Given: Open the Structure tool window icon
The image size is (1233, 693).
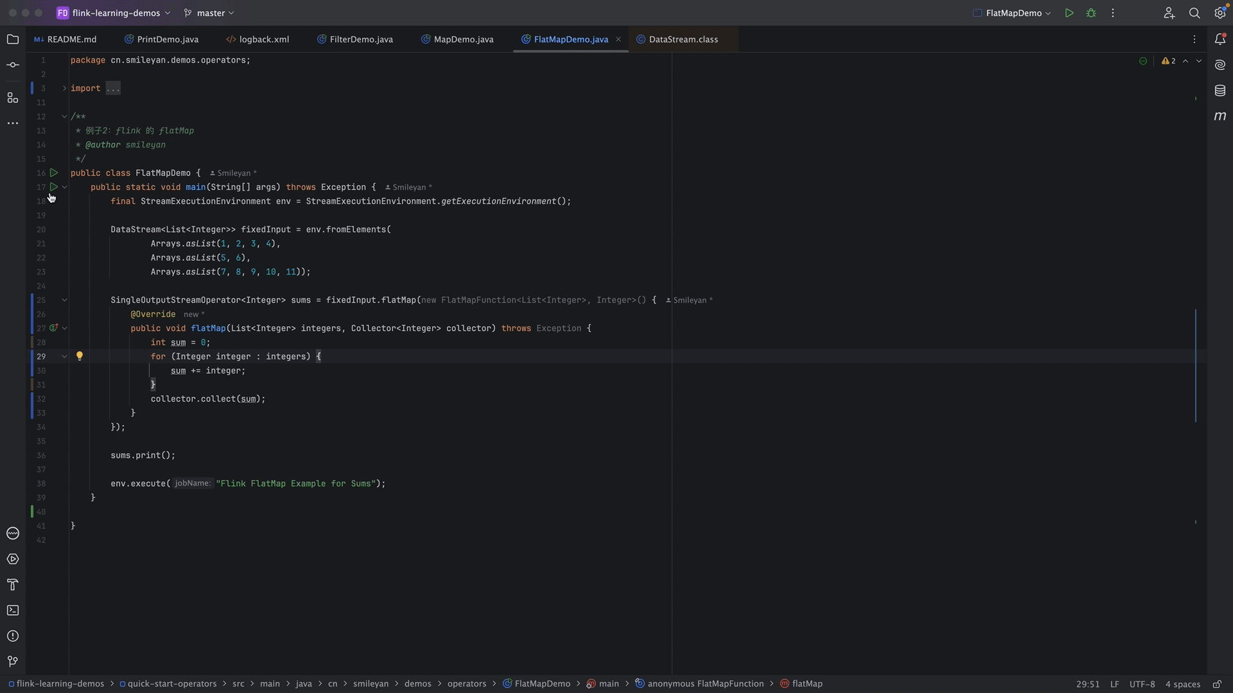Looking at the screenshot, I should [x=13, y=98].
